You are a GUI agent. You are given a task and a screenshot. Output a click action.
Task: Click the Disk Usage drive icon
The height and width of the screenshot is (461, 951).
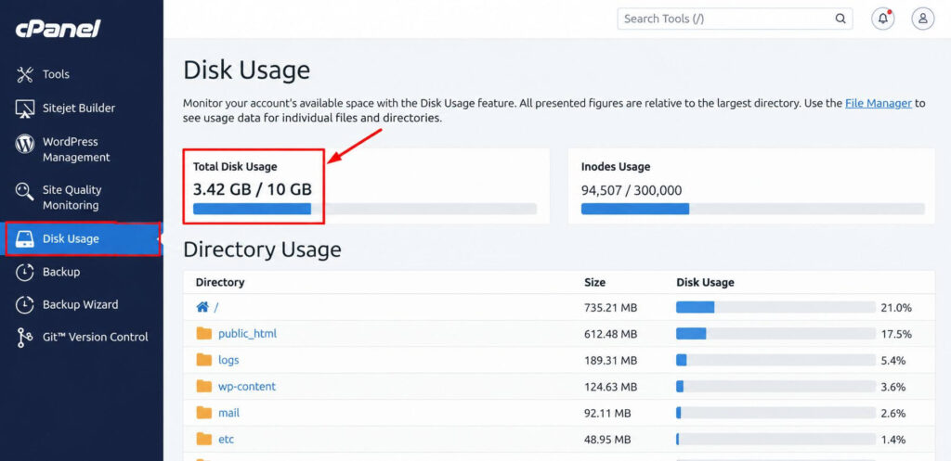pyautogui.click(x=25, y=238)
